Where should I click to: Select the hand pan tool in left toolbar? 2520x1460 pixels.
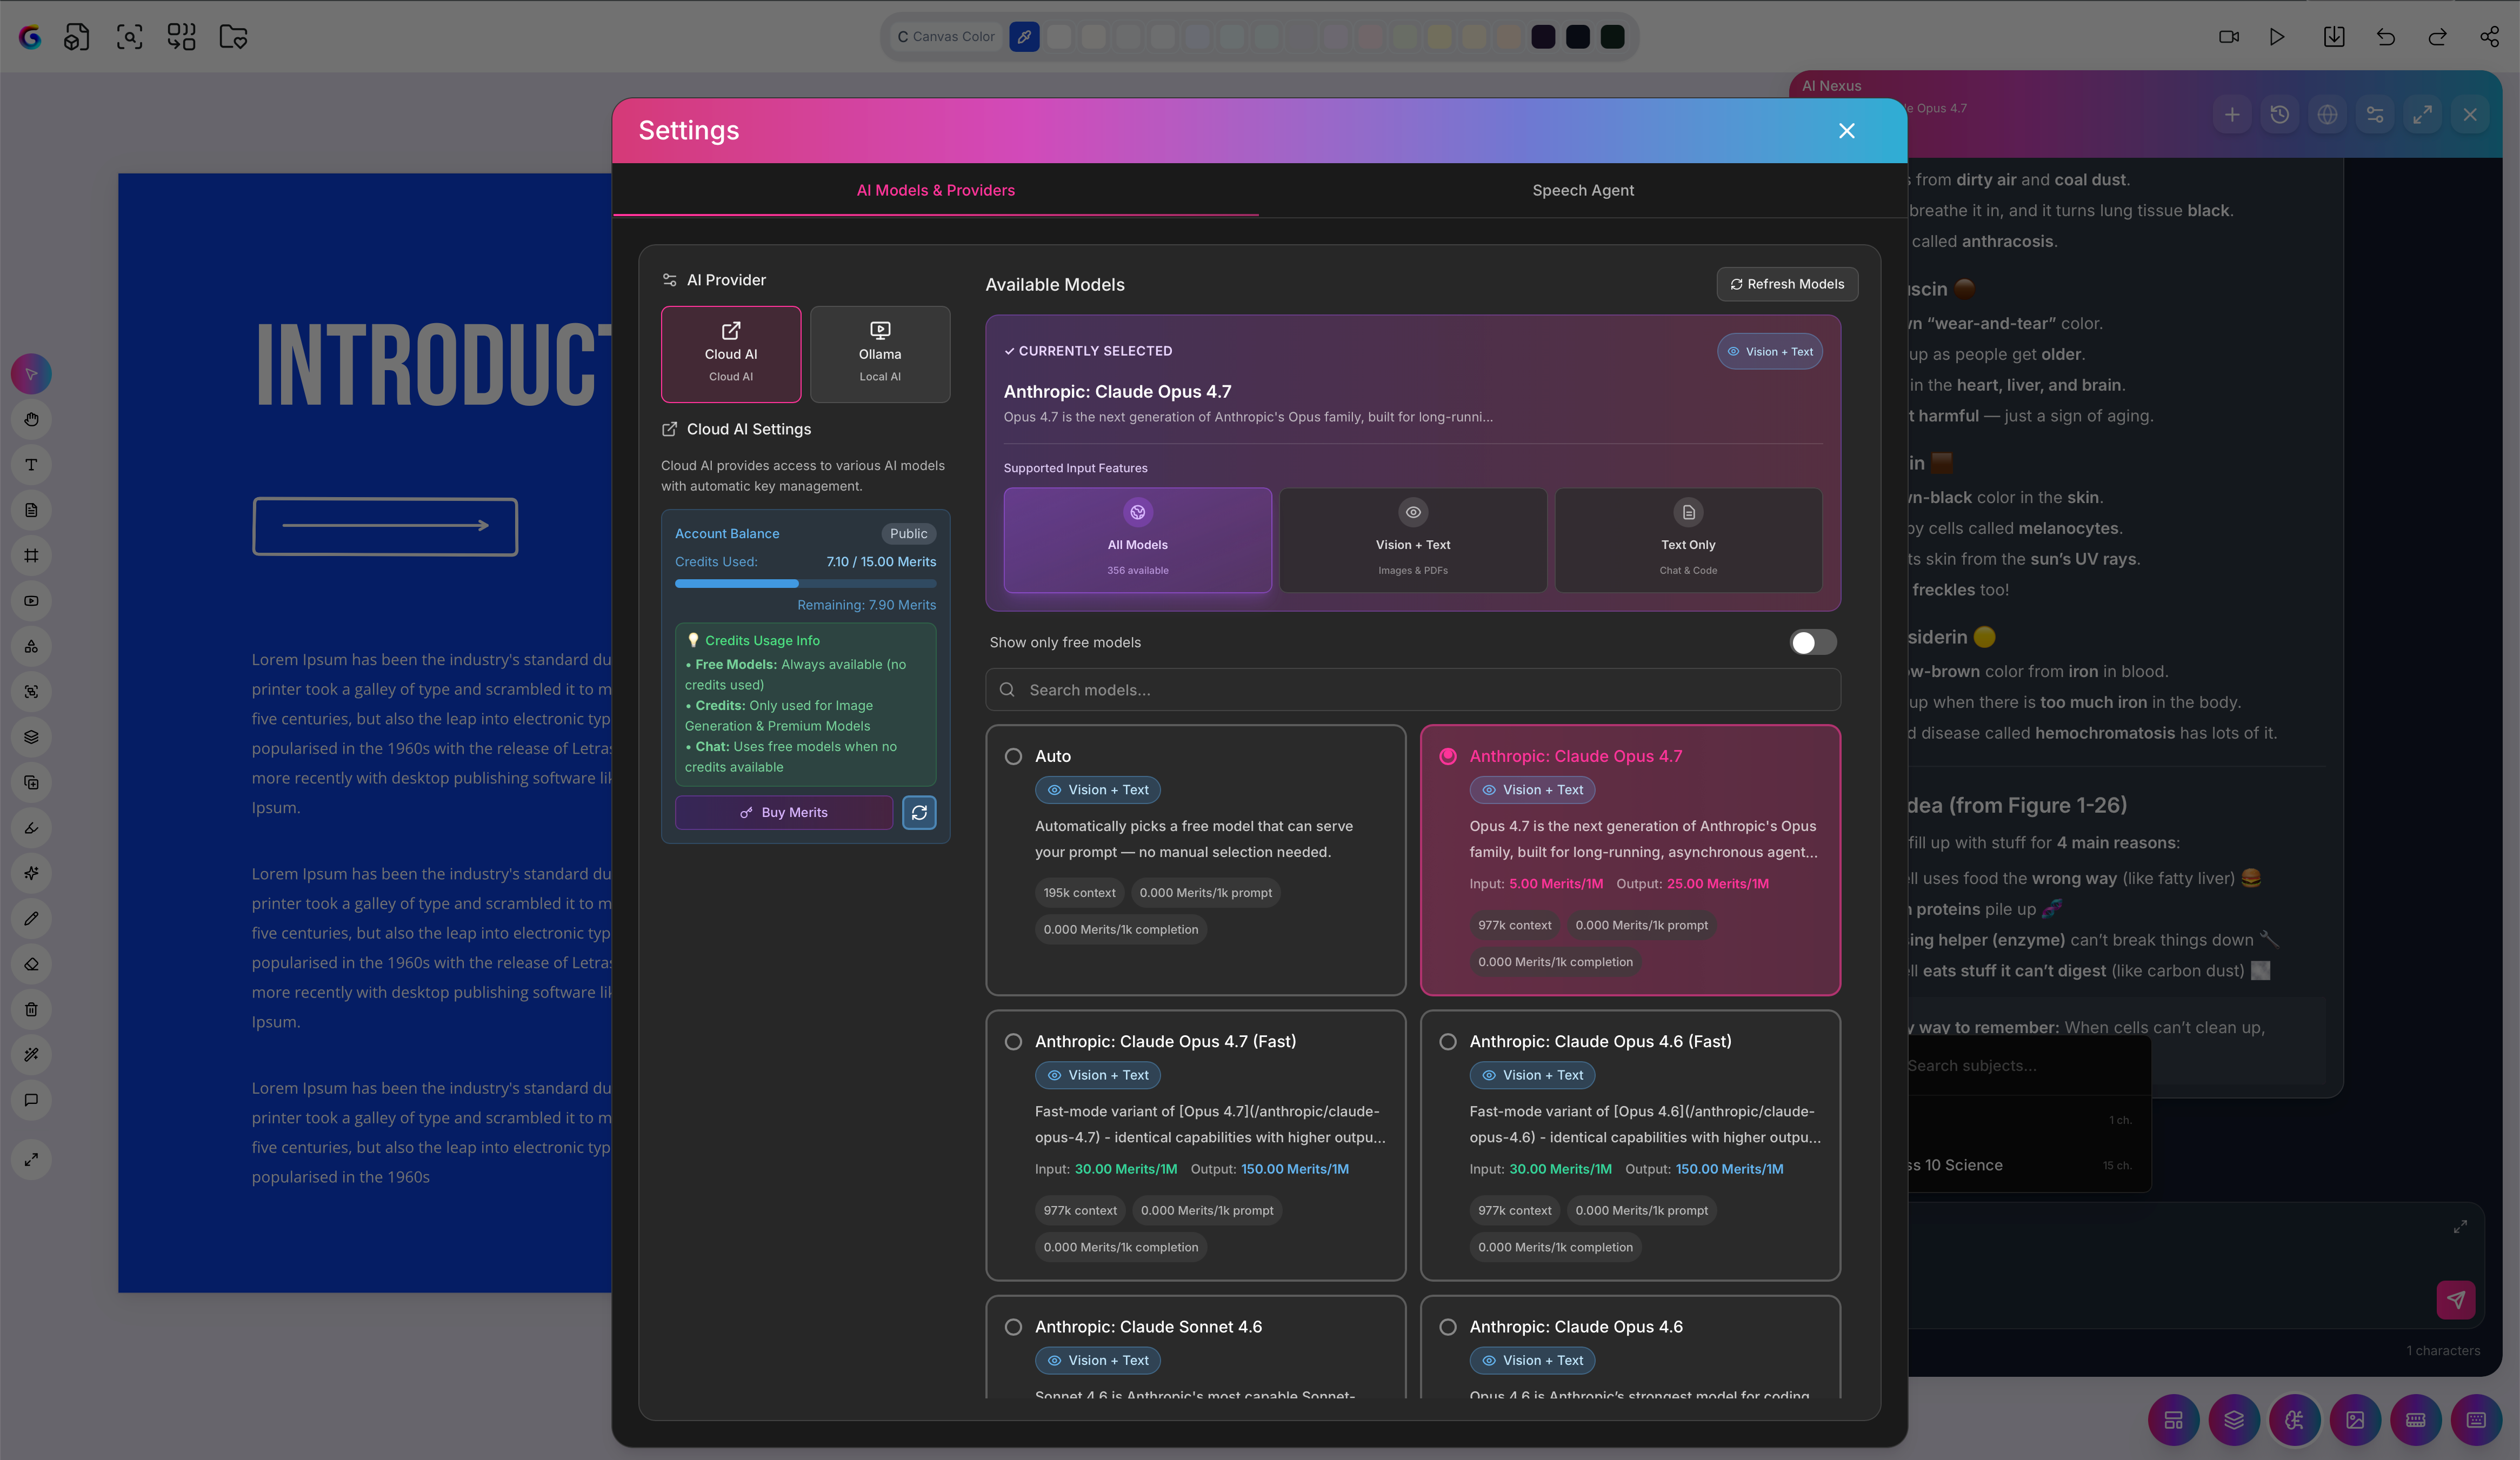31,420
